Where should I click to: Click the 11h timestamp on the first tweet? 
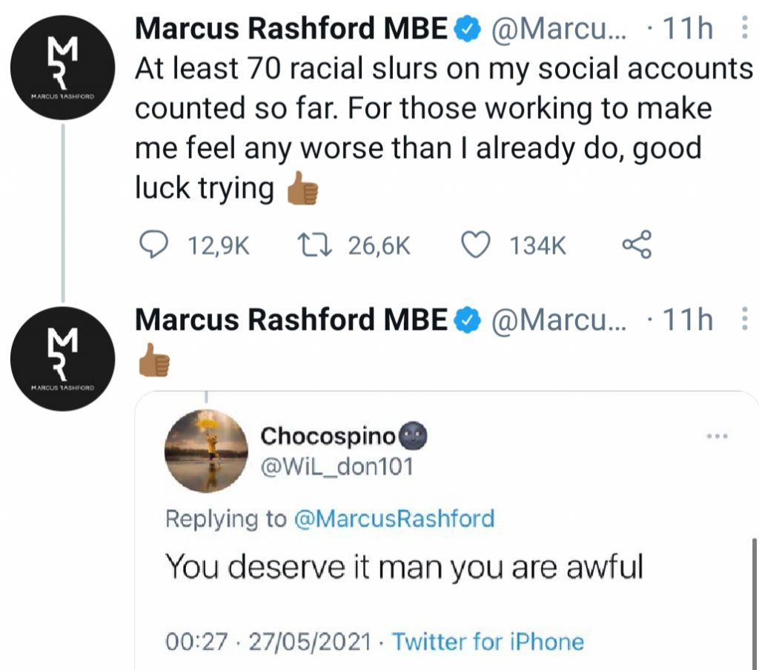click(x=690, y=28)
